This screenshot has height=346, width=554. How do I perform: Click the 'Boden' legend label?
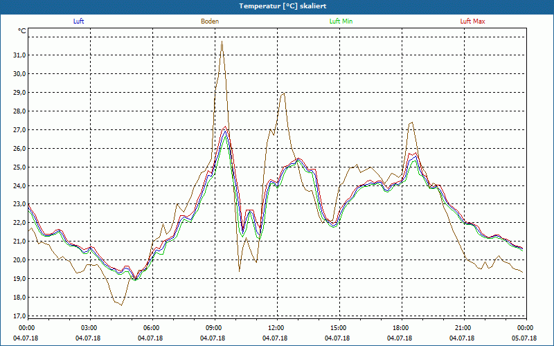click(210, 21)
